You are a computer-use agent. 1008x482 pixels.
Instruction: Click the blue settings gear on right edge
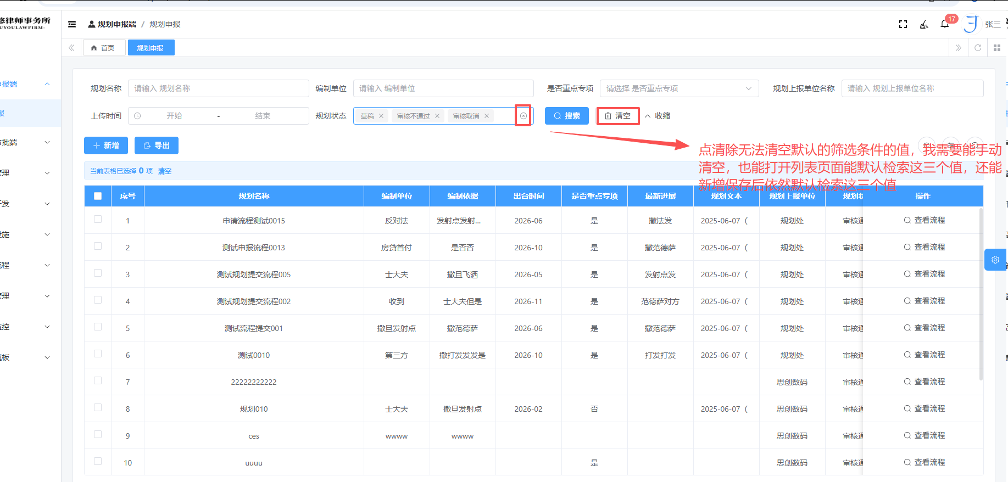(995, 260)
